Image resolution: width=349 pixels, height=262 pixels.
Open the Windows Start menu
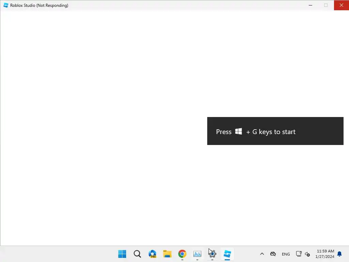point(122,254)
